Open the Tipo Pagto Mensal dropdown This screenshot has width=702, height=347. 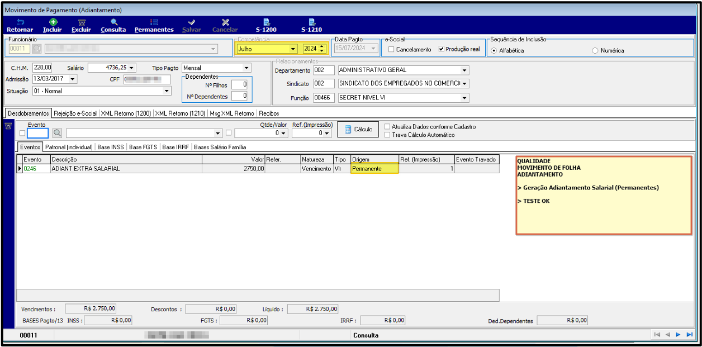pyautogui.click(x=246, y=68)
